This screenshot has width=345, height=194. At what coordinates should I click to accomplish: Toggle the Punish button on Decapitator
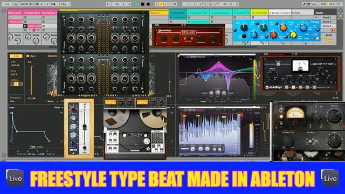point(278,64)
